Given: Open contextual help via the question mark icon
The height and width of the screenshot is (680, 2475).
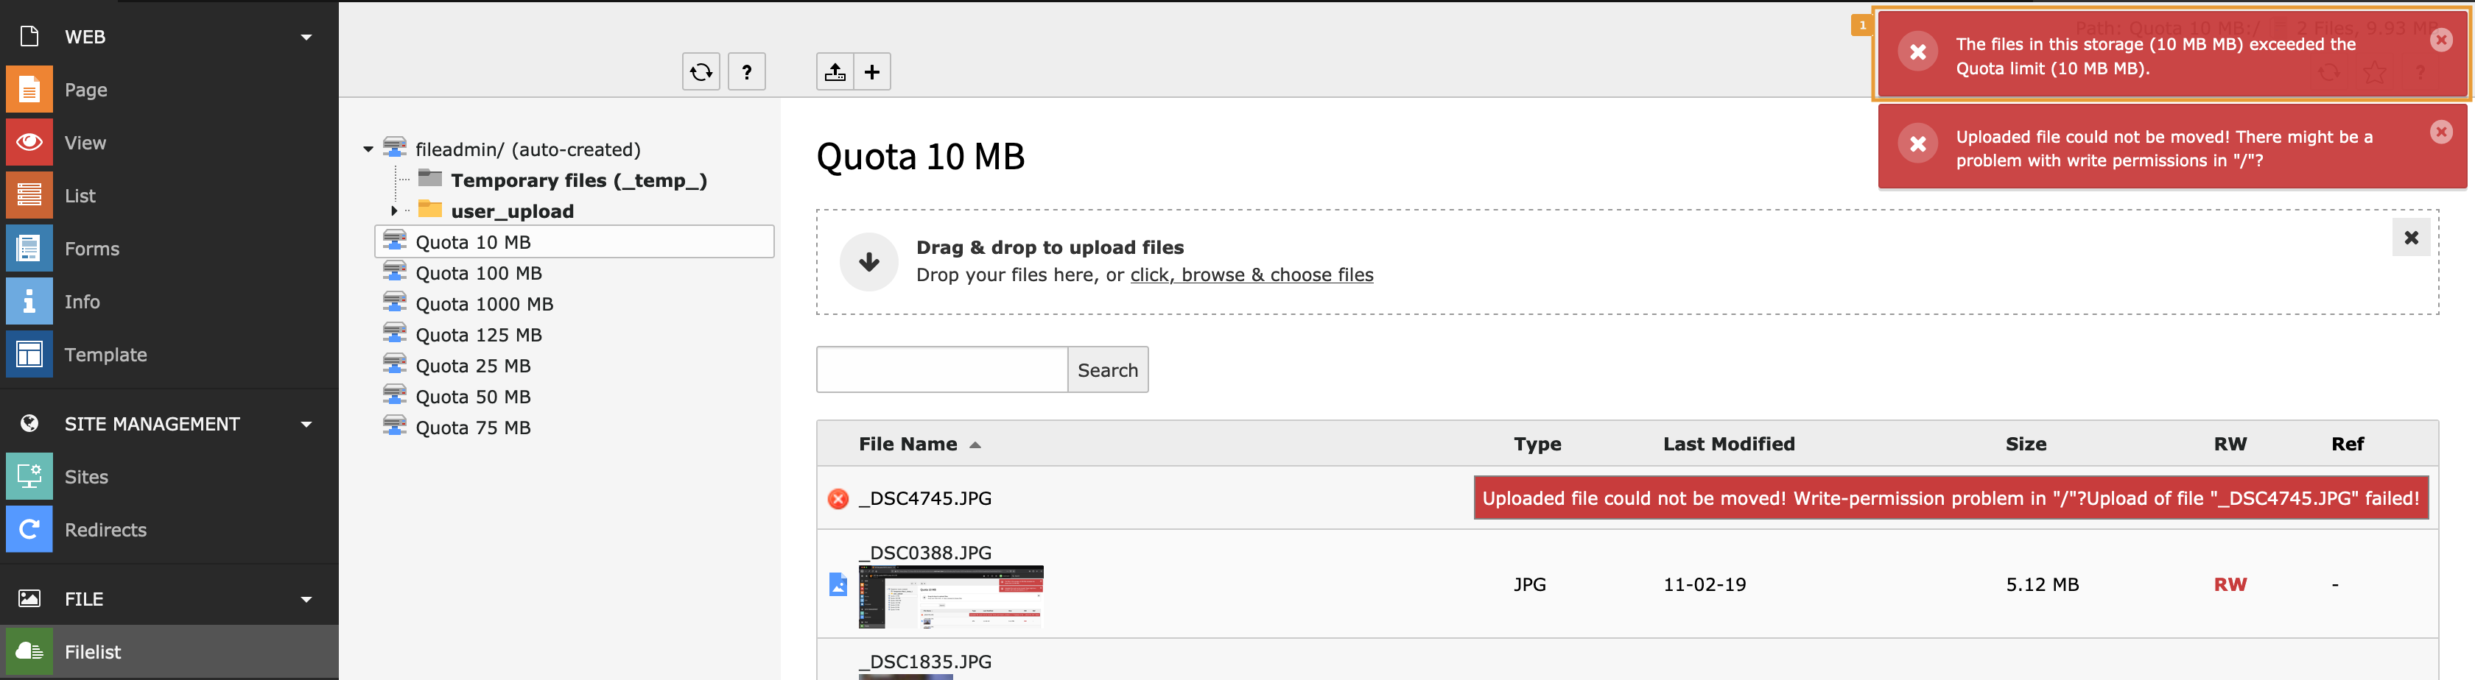Looking at the screenshot, I should (x=748, y=71).
